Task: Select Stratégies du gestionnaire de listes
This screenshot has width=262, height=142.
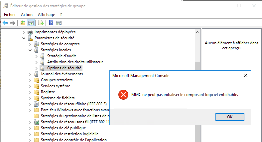Action: tap(75, 116)
